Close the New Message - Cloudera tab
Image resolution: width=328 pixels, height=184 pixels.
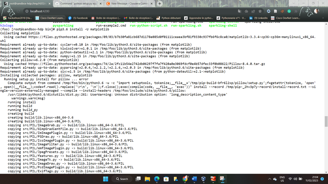[151, 4]
